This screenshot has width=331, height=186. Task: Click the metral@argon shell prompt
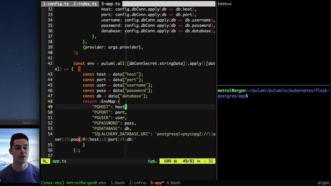232,90
